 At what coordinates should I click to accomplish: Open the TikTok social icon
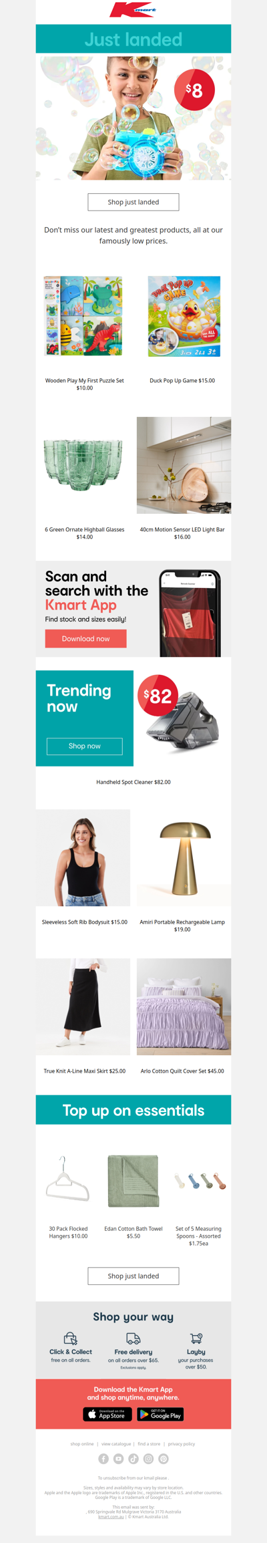pyautogui.click(x=133, y=1459)
